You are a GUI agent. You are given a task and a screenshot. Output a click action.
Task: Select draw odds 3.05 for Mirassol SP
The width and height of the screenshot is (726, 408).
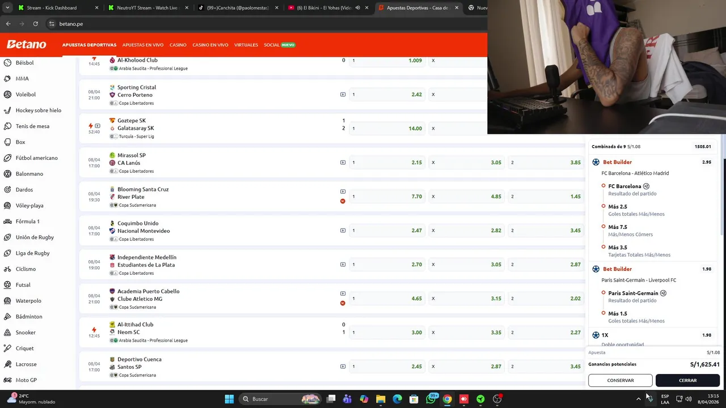466,163
